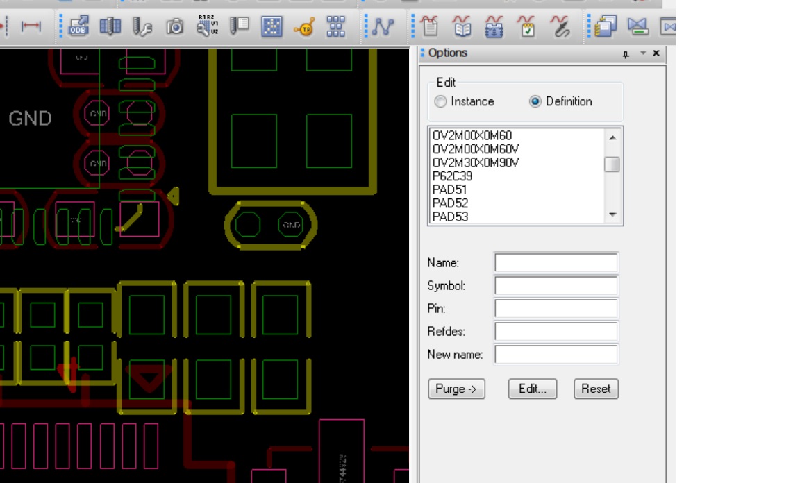800x483 pixels.
Task: Click the waveform open book icon
Action: tap(462, 26)
